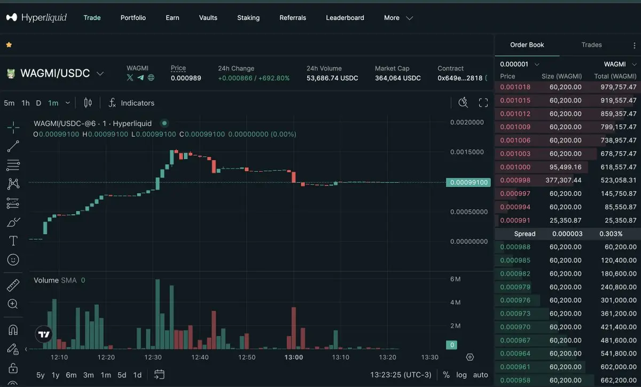Click the Price underlined label in header
Viewport: 641px width, 387px height.
[178, 68]
